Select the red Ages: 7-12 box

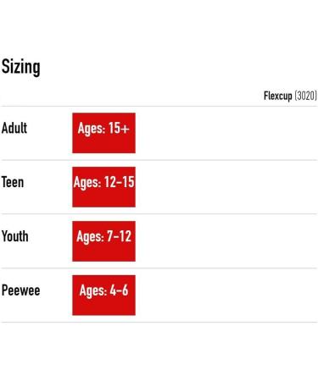click(103, 241)
